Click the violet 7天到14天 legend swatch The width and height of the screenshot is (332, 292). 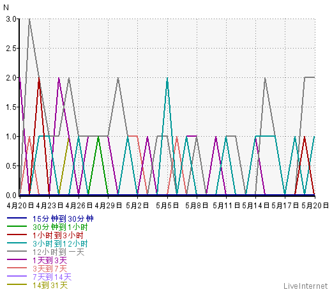(17, 276)
